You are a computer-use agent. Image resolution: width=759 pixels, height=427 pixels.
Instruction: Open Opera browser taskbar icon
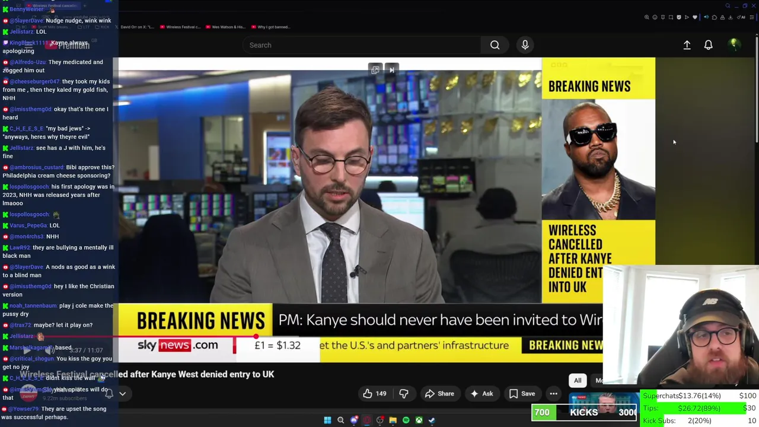pyautogui.click(x=367, y=420)
